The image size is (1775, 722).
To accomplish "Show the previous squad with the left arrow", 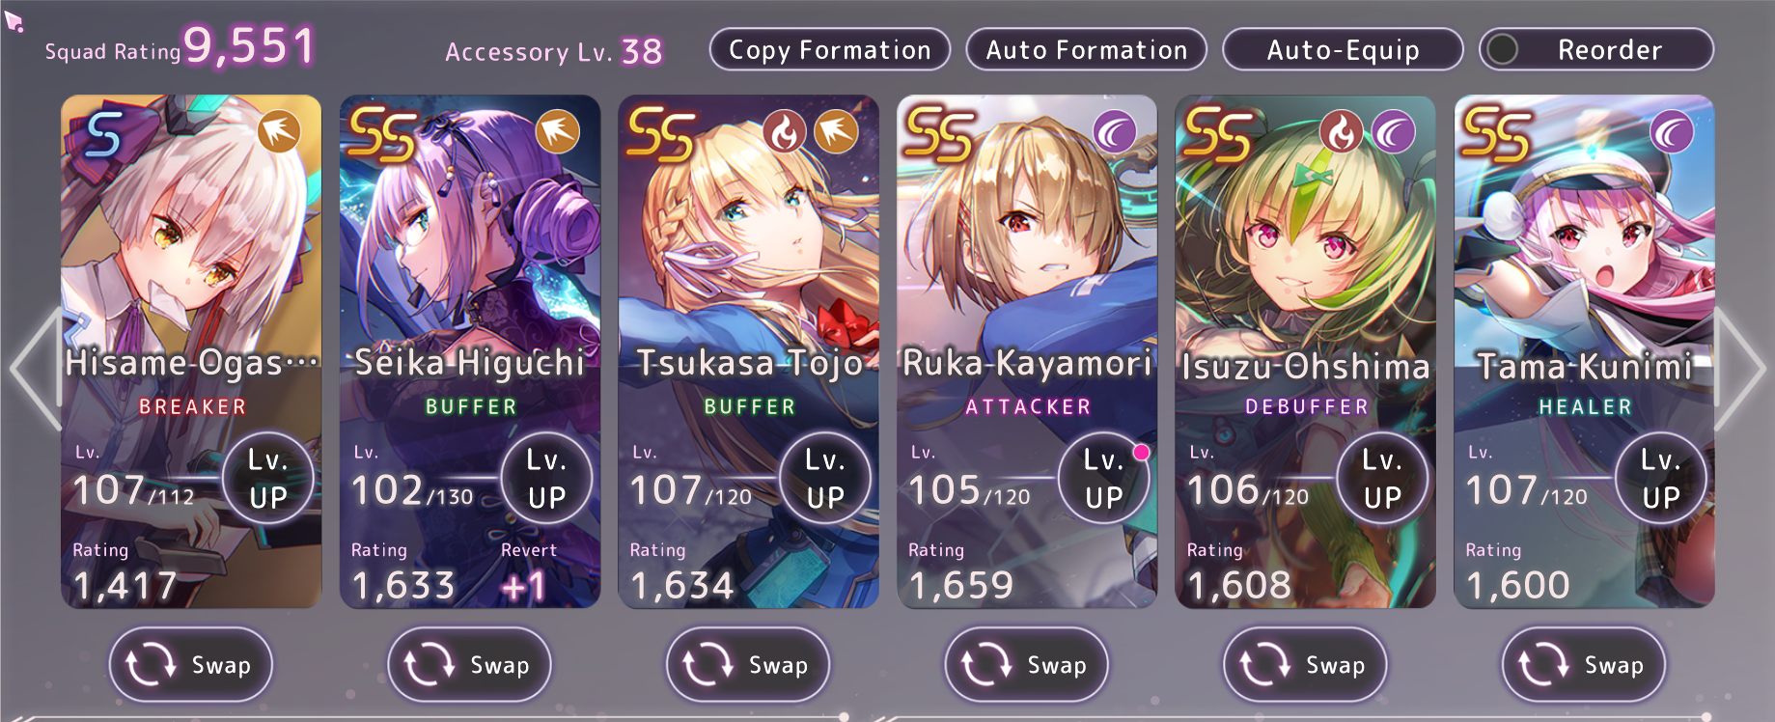I will (x=35, y=368).
